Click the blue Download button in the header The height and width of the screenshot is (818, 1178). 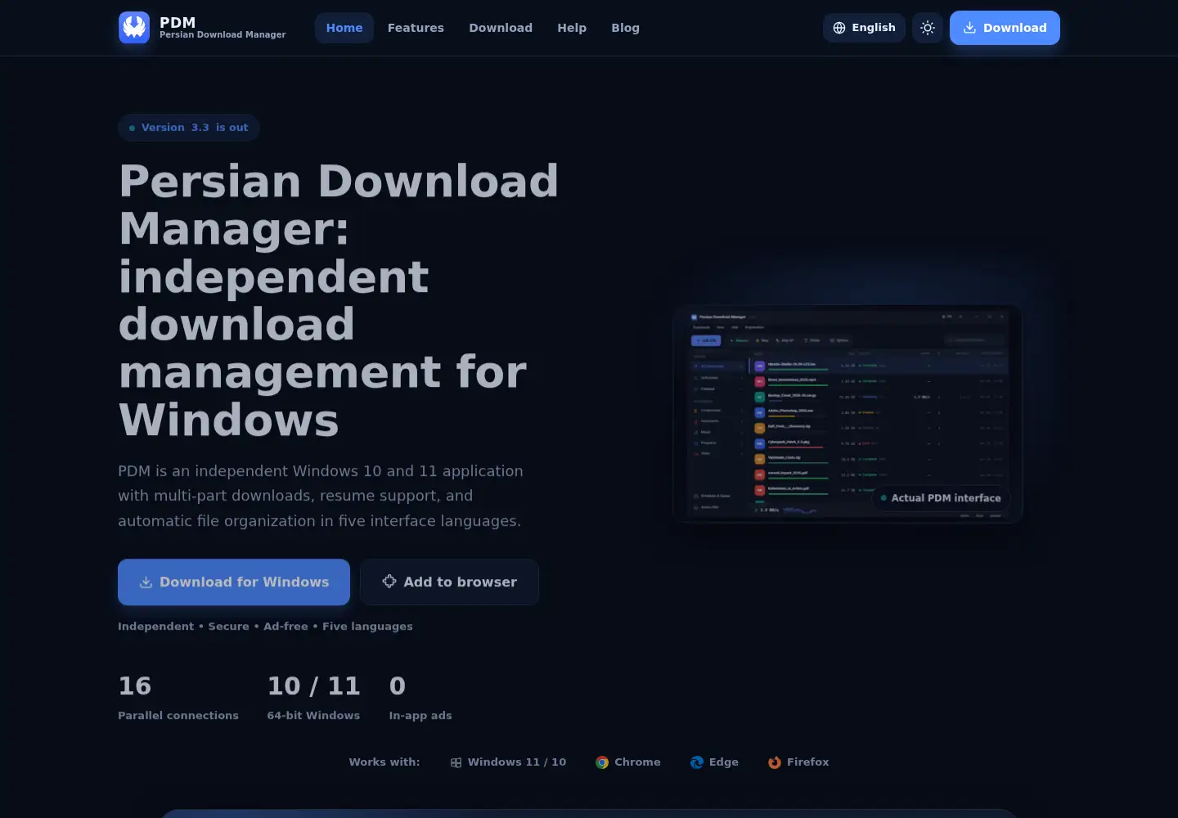coord(1005,28)
